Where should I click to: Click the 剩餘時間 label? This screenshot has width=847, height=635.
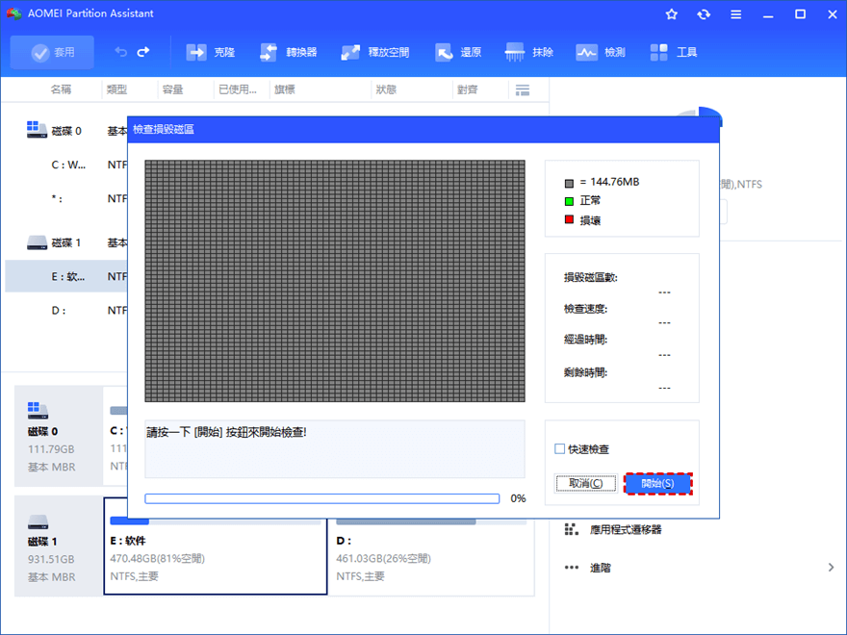[x=585, y=372]
